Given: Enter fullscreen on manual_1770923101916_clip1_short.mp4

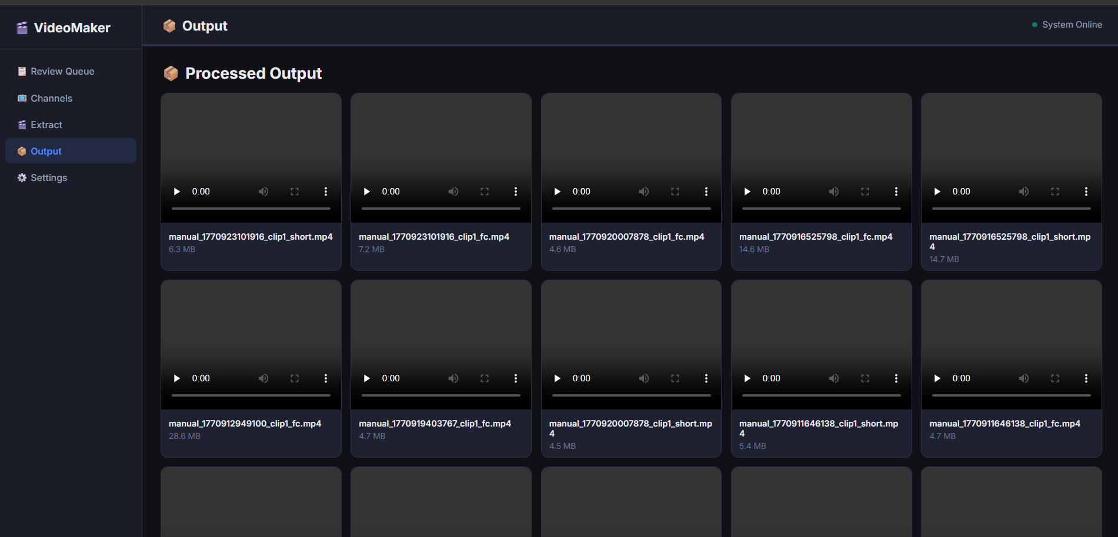Looking at the screenshot, I should point(295,191).
